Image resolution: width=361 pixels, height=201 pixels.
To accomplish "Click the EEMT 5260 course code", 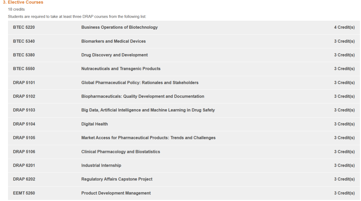I will (x=24, y=193).
